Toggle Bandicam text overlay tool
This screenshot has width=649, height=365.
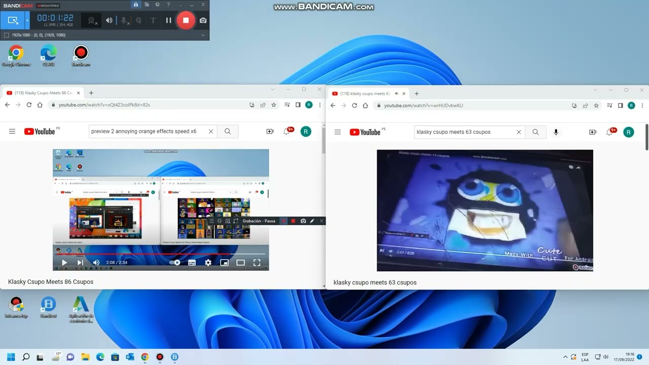pyautogui.click(x=153, y=20)
